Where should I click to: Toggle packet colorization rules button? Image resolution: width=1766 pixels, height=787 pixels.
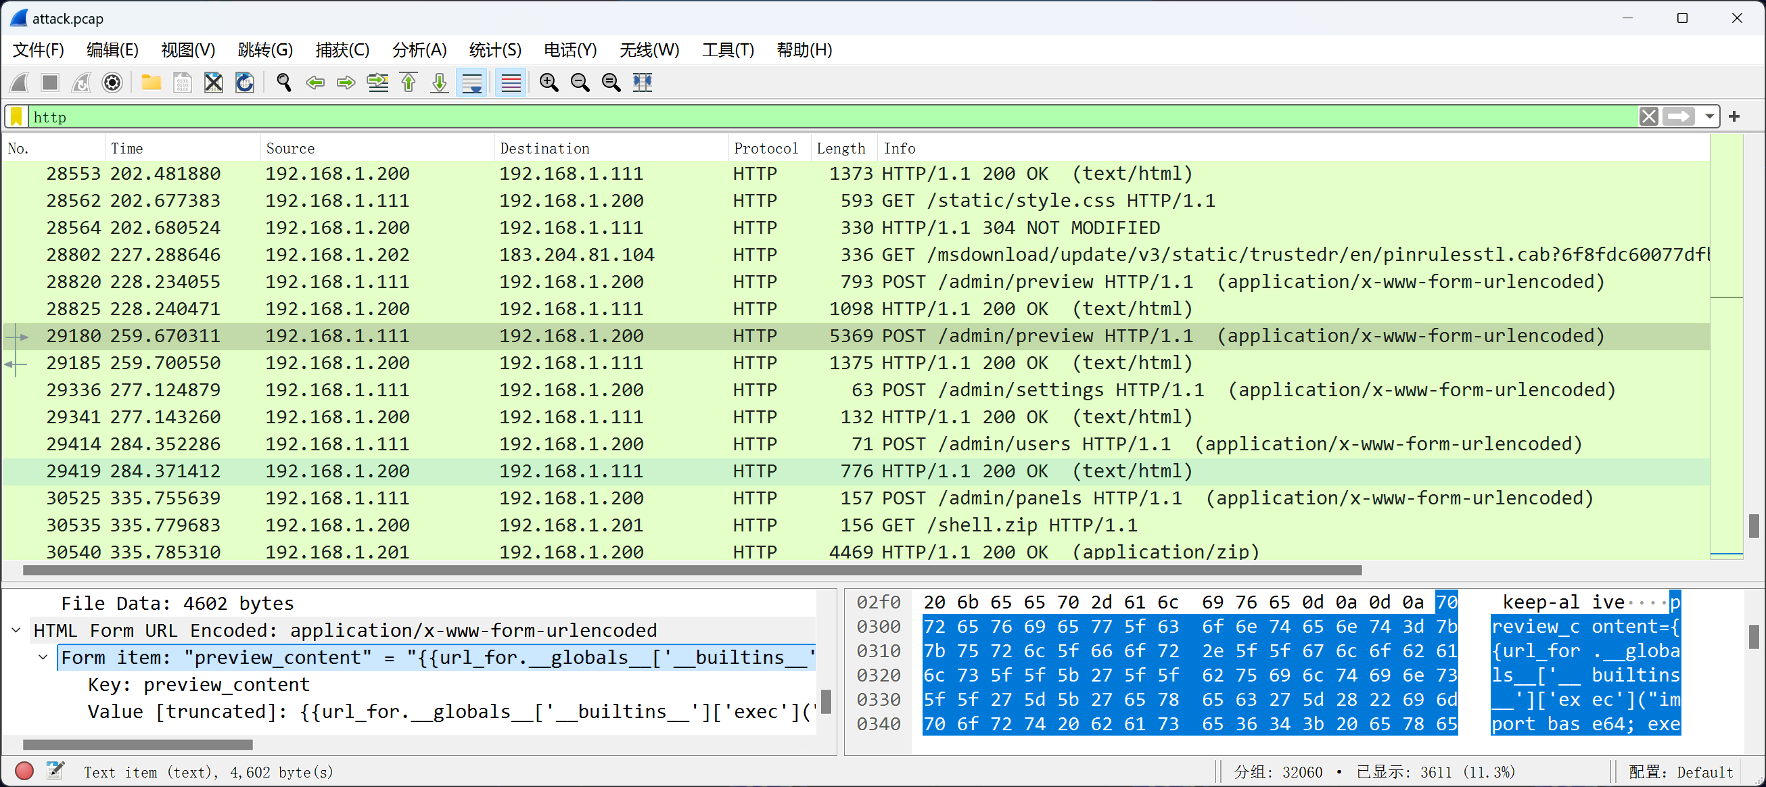[511, 83]
